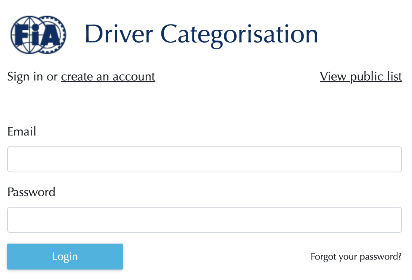Click the white "Login" text on the button
This screenshot has height=280, width=412.
click(65, 257)
